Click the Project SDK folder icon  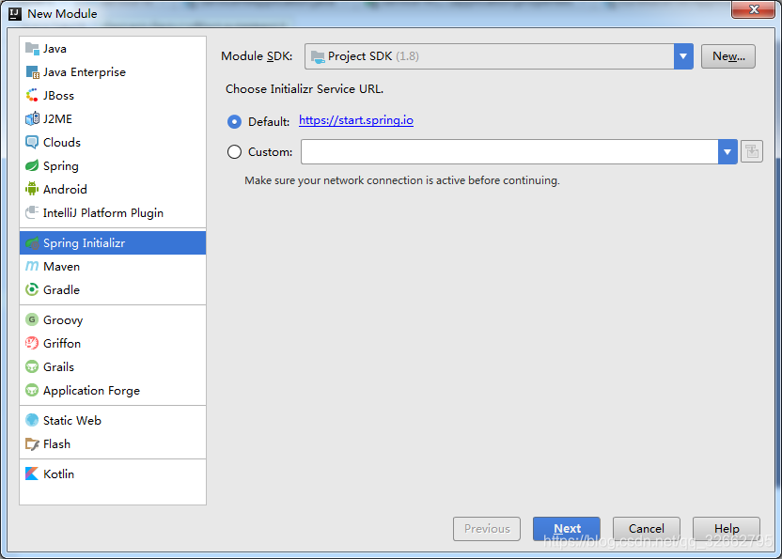tap(318, 57)
